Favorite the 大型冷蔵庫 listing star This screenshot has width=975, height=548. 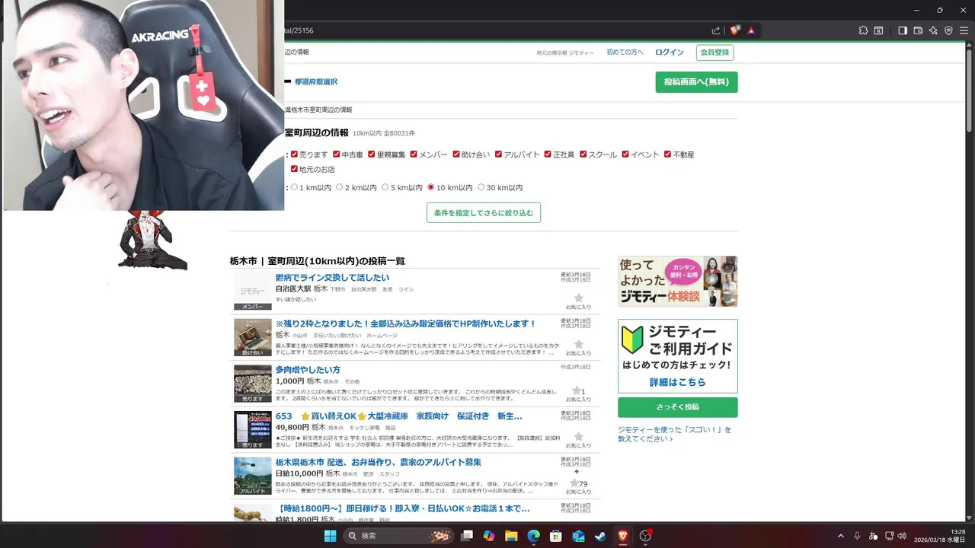coord(578,436)
